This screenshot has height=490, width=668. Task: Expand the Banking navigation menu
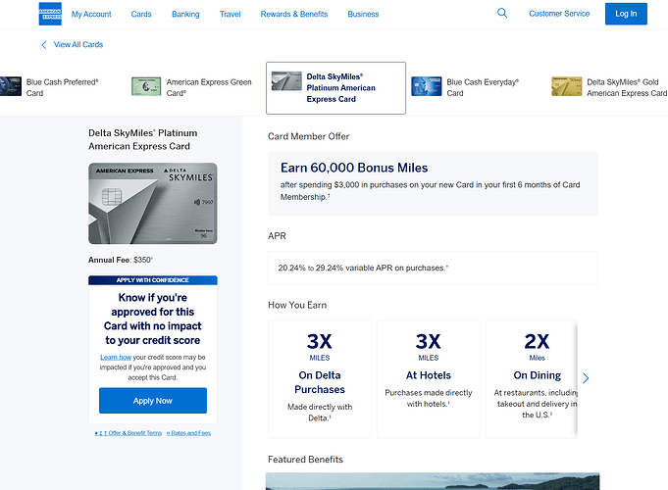tap(185, 15)
